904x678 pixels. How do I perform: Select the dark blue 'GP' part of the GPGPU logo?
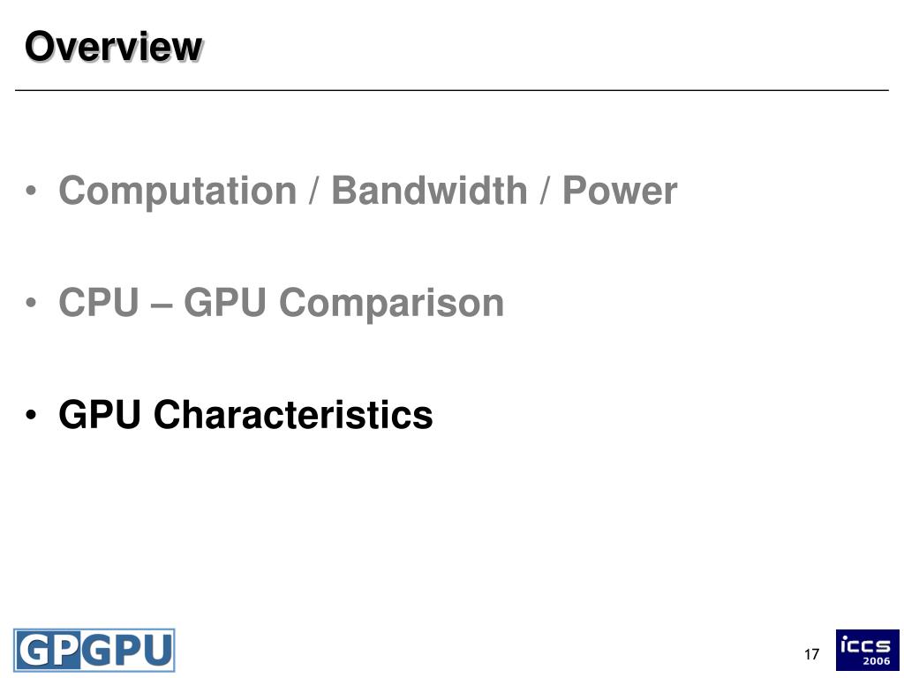pyautogui.click(x=48, y=651)
